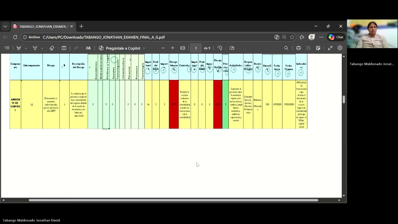The image size is (398, 224).
Task: Click the Indicadores header cell
Action: 301,67
